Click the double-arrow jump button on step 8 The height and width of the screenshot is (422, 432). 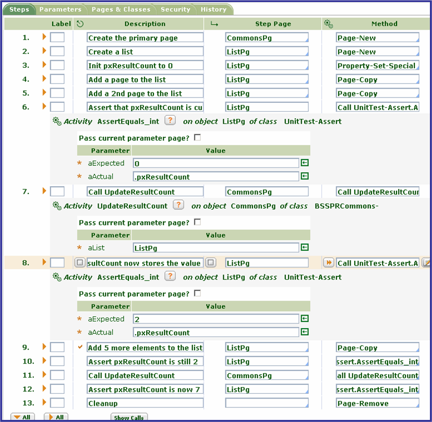click(x=329, y=262)
